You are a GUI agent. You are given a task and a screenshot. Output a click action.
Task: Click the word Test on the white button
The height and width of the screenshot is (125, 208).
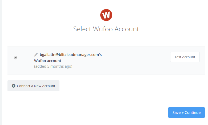point(178,57)
